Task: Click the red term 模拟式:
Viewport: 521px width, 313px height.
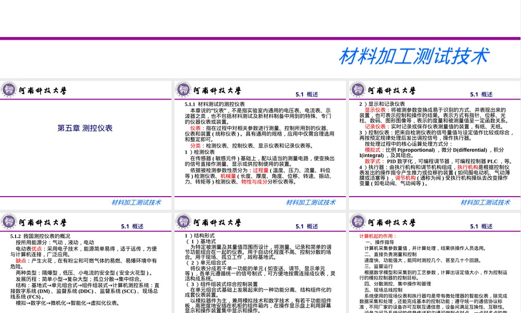Action: (375, 150)
